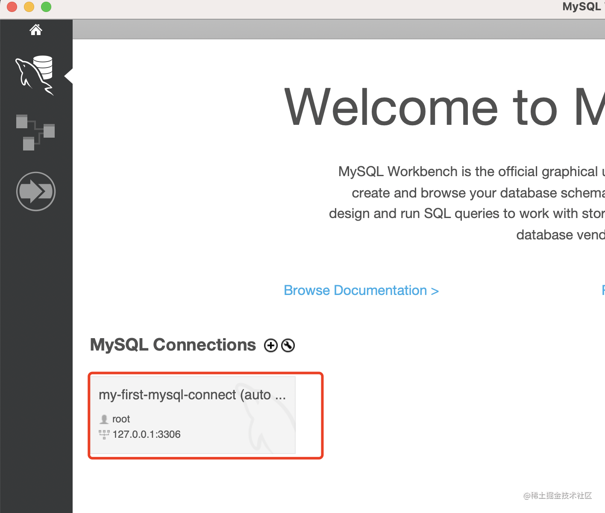Open the manage connections wrench icon
Image resolution: width=605 pixels, height=513 pixels.
288,345
